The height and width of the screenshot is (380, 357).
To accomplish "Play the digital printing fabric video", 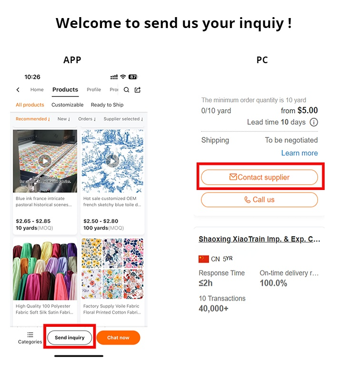I will (x=45, y=161).
